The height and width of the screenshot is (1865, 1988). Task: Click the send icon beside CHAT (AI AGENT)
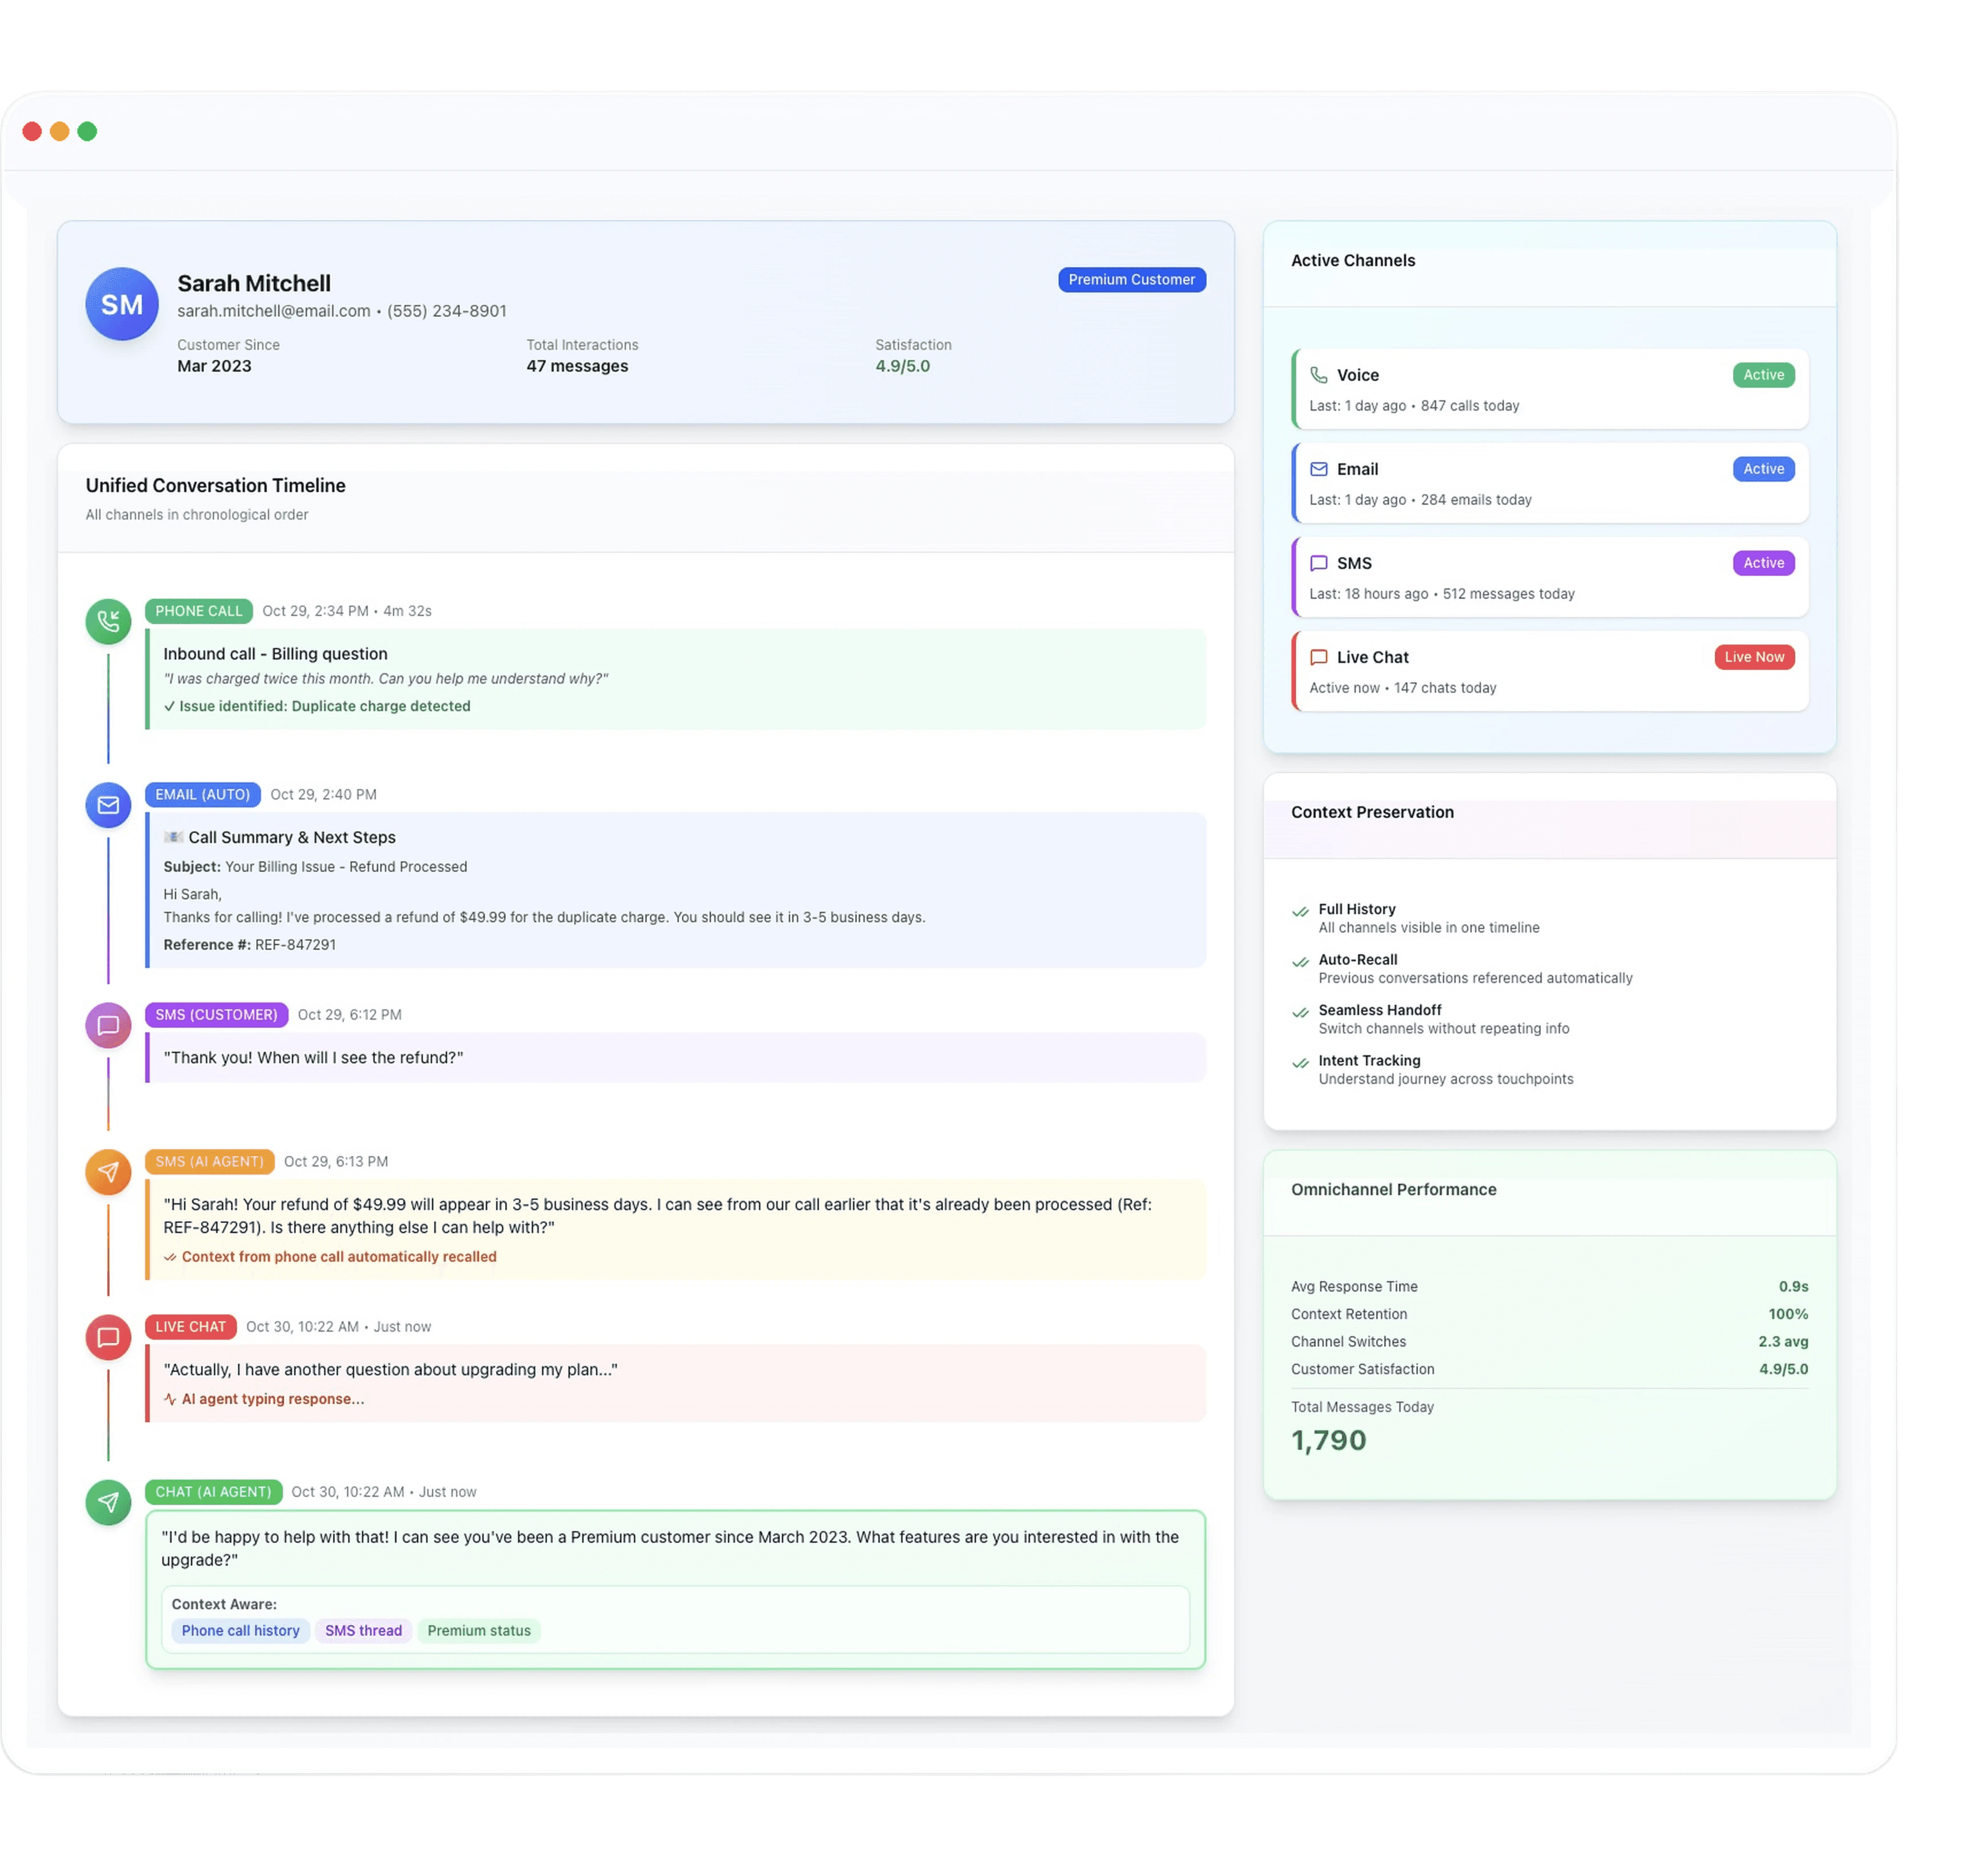tap(108, 1502)
